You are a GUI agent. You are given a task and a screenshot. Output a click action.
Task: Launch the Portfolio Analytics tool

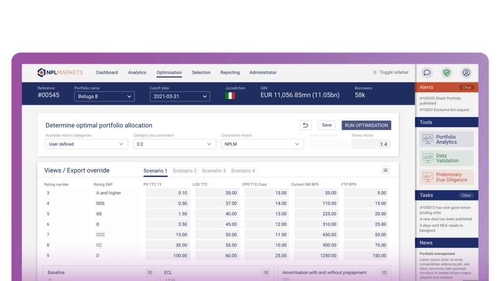(x=446, y=139)
